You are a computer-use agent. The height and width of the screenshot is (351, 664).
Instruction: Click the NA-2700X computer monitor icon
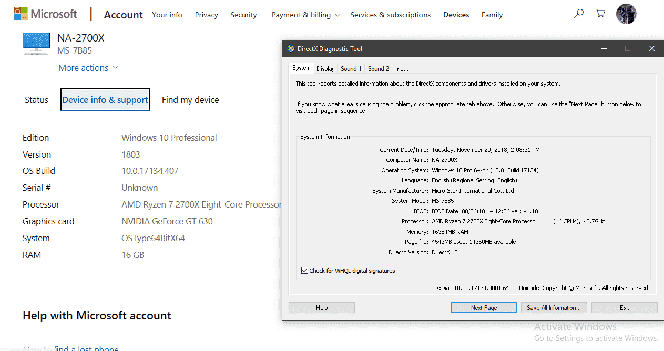pyautogui.click(x=36, y=44)
